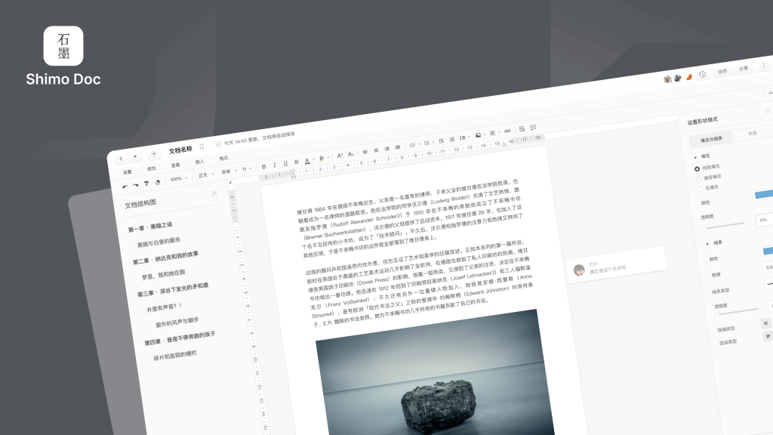Switch to the 填充与线条 tab
The image size is (773, 435).
coord(711,139)
